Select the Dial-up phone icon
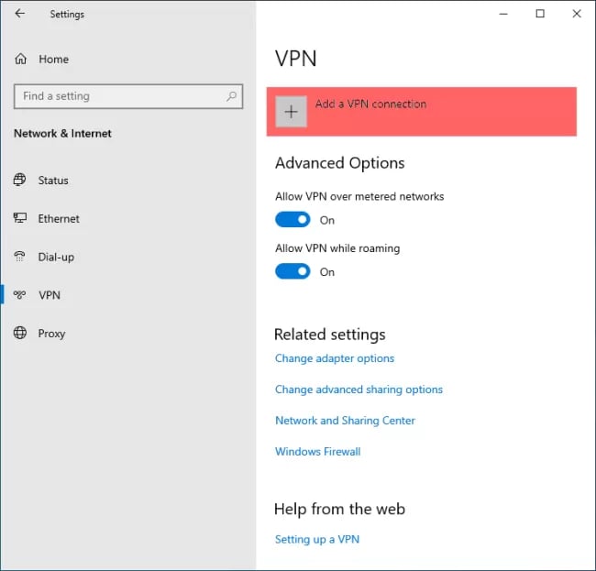596x571 pixels. (x=19, y=257)
